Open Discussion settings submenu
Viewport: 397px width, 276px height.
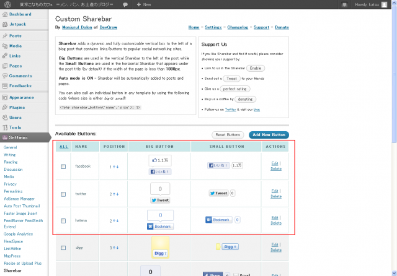point(13,170)
